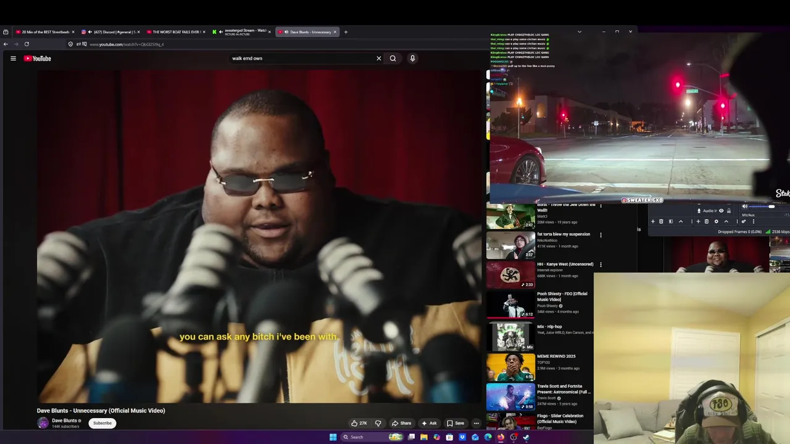790x444 pixels.
Task: Open Dave Blunts channel name link
Action: pos(64,421)
